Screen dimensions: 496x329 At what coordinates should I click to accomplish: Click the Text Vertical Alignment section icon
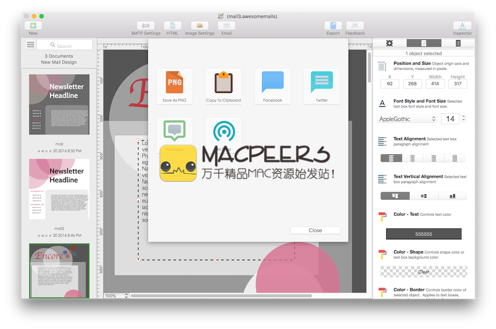[x=382, y=179]
